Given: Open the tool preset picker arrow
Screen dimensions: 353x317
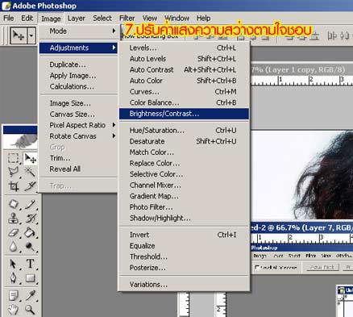Looking at the screenshot, I should pyautogui.click(x=31, y=35).
